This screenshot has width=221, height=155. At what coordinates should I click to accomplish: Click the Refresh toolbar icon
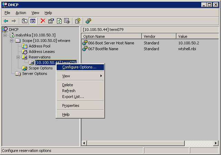coord(59,21)
